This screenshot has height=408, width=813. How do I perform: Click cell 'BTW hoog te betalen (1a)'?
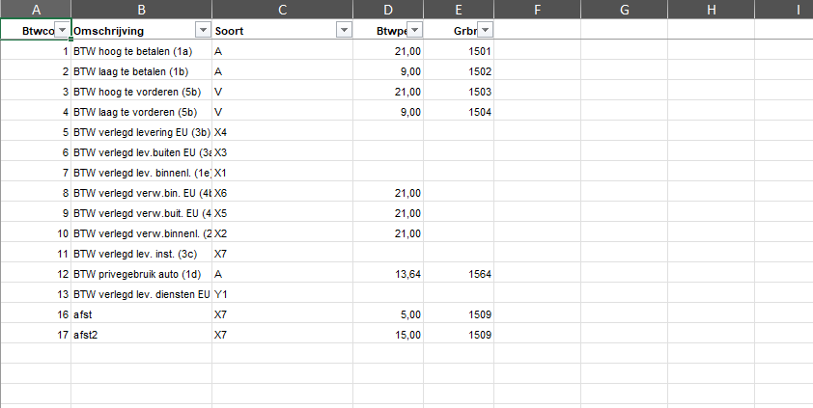pos(142,51)
